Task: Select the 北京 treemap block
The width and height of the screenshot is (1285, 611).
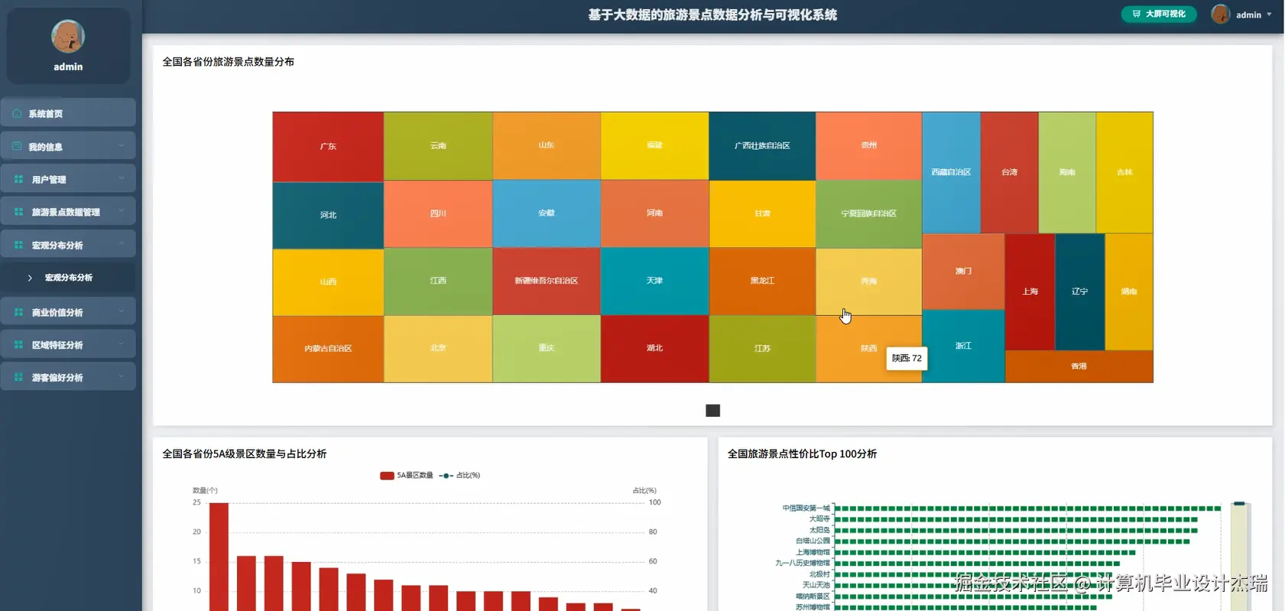Action: click(438, 348)
